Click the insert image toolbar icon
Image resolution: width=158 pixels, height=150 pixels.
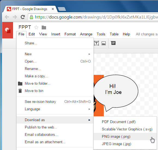point(104,43)
